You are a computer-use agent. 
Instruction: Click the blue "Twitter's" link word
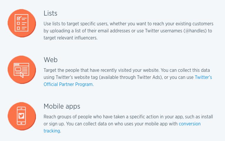coord(203,77)
